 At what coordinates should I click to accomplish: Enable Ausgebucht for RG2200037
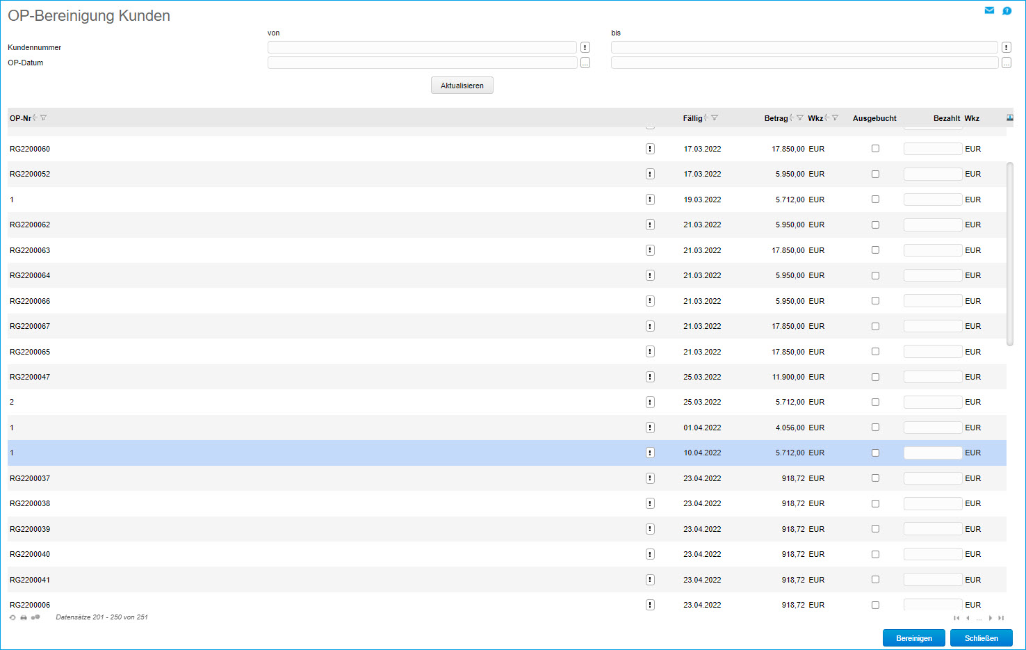pyautogui.click(x=875, y=478)
